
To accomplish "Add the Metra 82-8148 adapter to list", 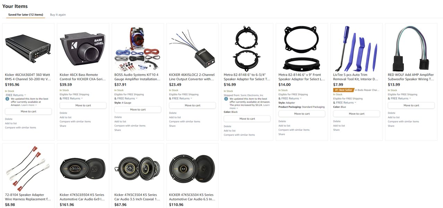I will click(230, 130).
